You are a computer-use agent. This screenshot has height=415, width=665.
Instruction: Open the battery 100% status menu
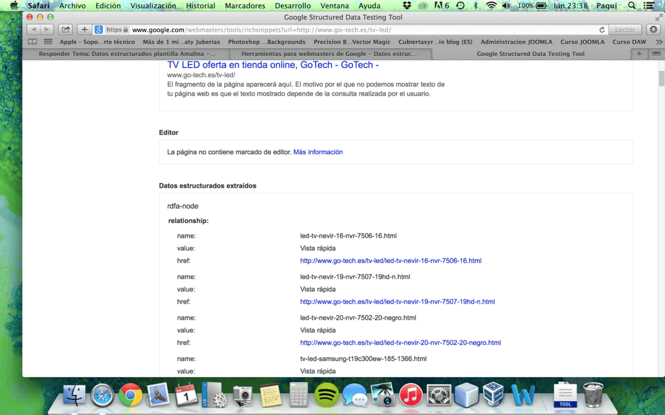tap(532, 5)
